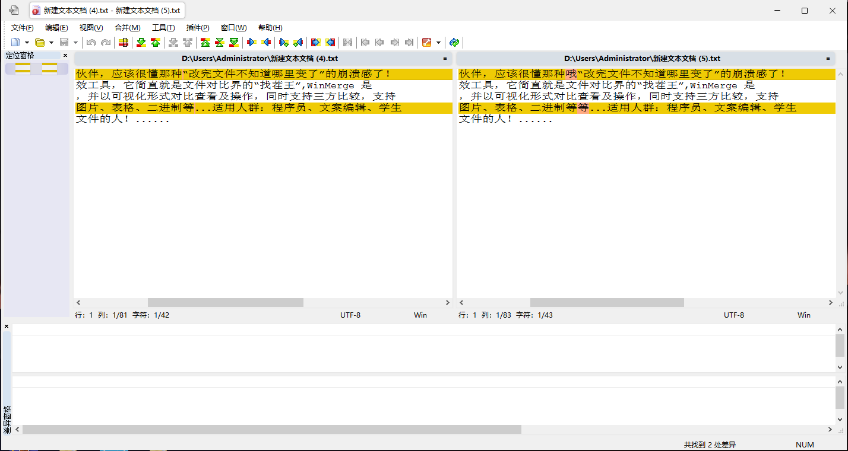Viewport: 848px width, 451px height.
Task: Click left pane scroll right arrow
Action: pos(448,302)
